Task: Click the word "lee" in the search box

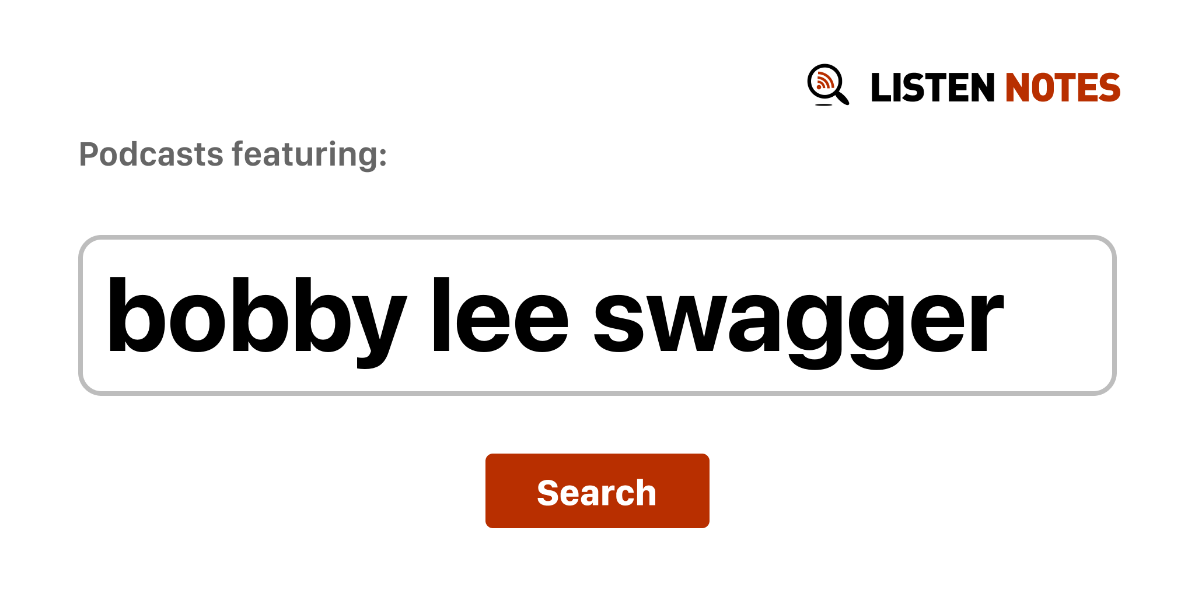Action: tap(499, 315)
